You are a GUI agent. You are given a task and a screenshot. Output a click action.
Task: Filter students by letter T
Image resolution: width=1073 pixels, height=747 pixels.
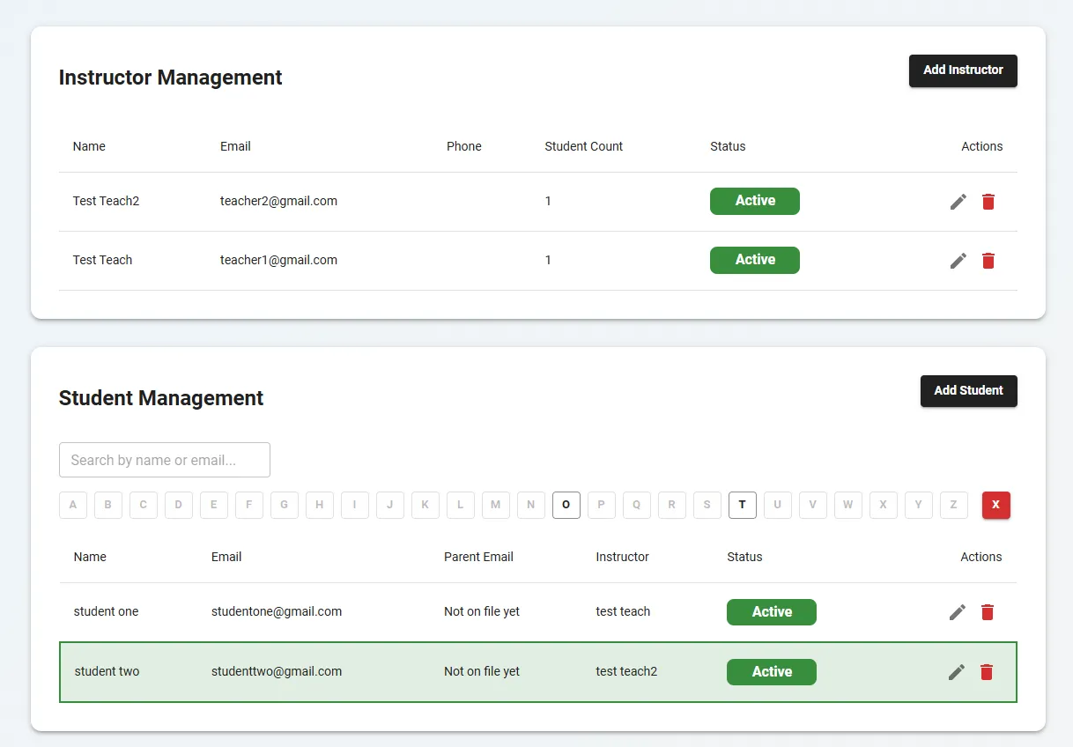742,505
